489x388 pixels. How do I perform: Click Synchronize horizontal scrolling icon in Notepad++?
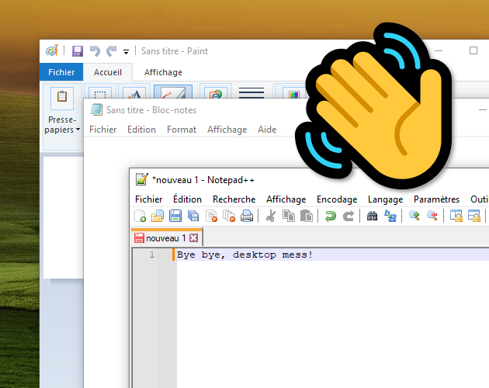click(474, 216)
